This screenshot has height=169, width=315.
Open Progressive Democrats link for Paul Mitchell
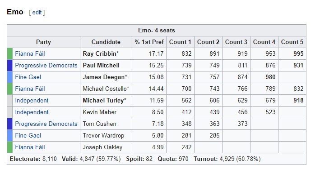(x=46, y=66)
